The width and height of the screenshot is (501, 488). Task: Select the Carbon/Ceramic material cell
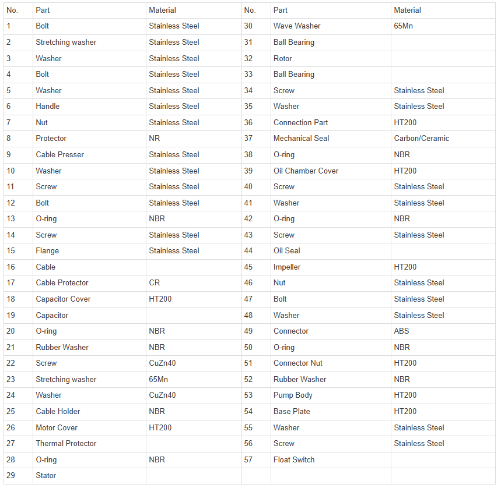[443, 139]
